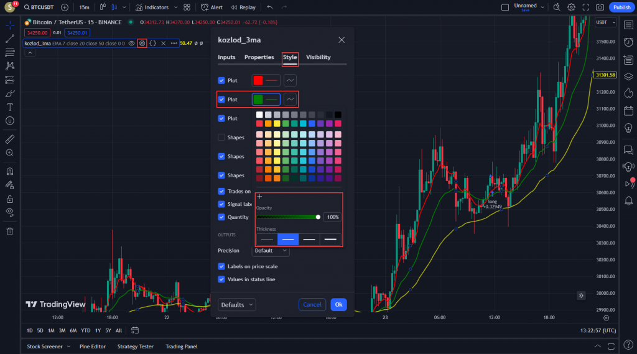The image size is (637, 354).
Task: Open the Precision Default dropdown
Action: (271, 250)
